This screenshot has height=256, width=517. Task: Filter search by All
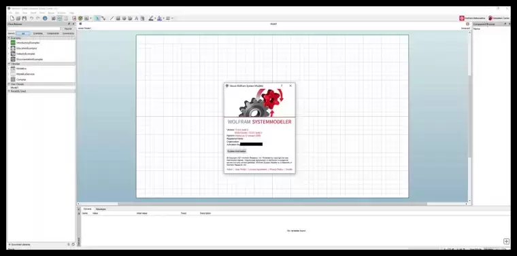[x=22, y=33]
